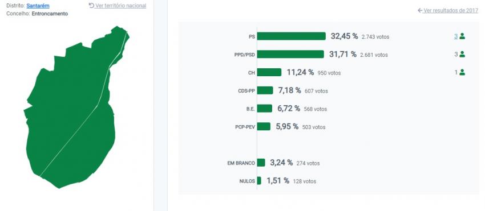The width and height of the screenshot is (485, 211).
Task: Open the Santarém district link
Action: click(38, 6)
